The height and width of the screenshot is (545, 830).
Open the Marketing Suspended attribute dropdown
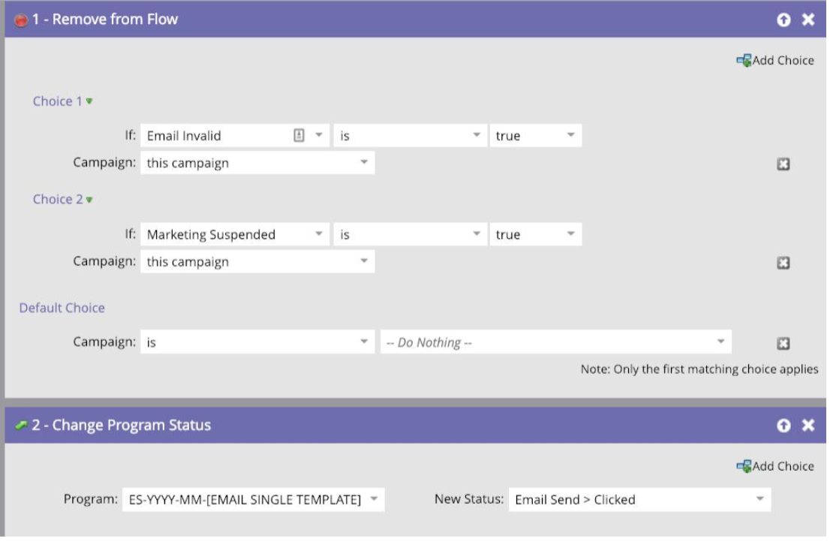click(318, 234)
